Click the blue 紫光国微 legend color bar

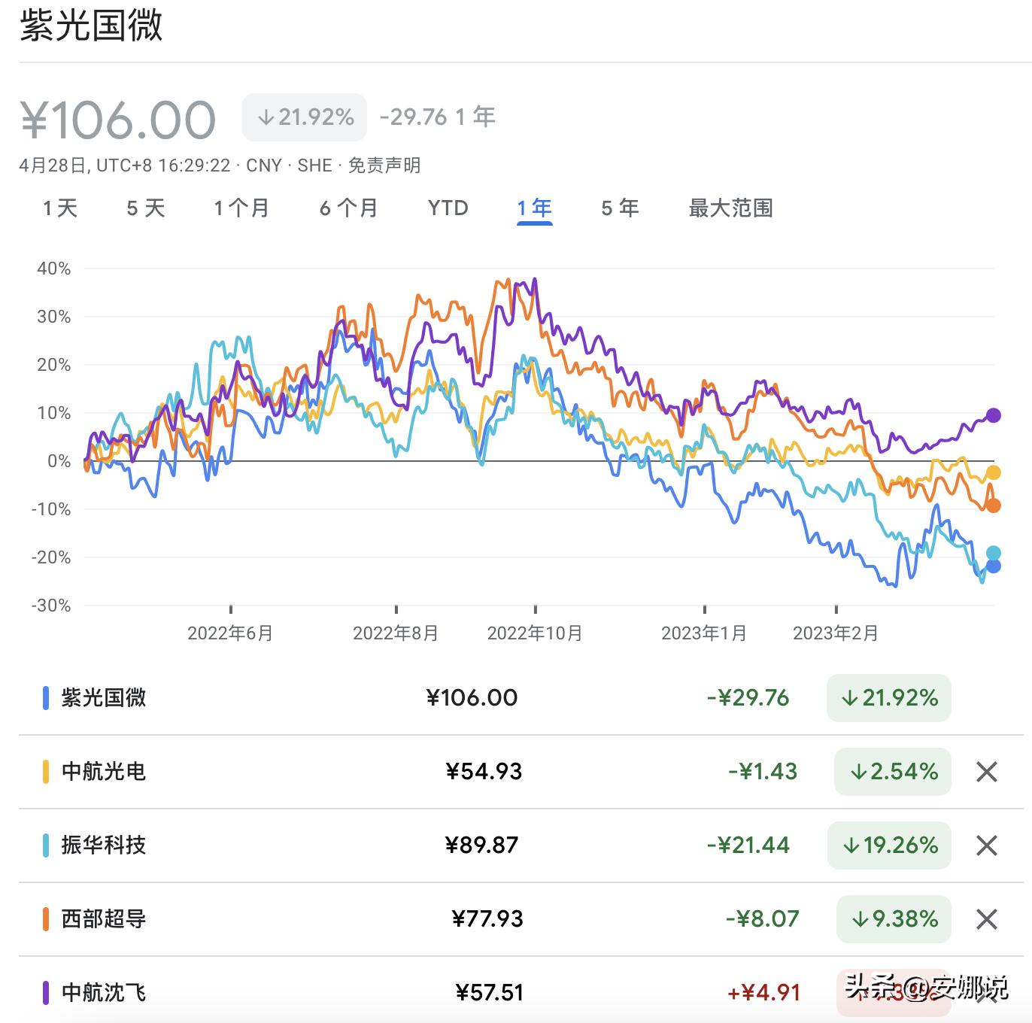point(46,698)
